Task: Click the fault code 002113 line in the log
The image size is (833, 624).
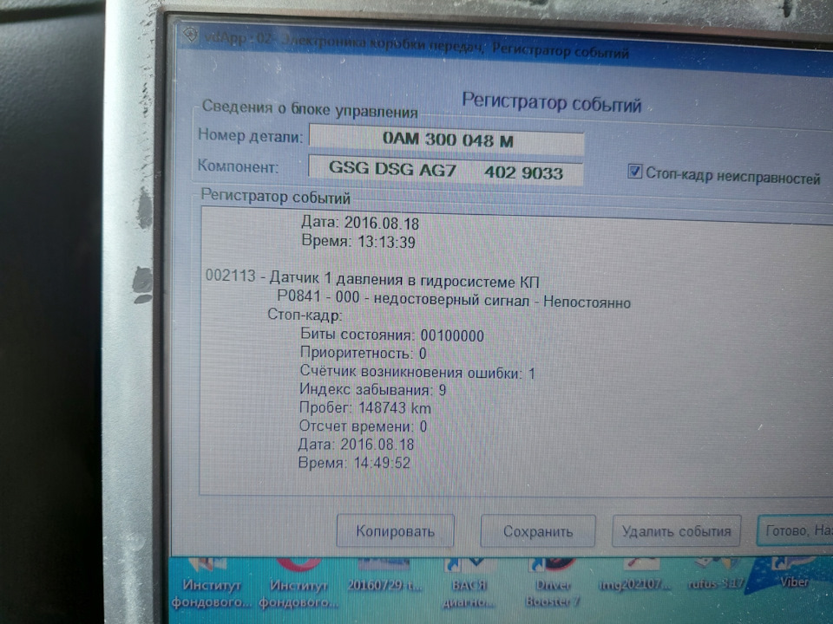Action: pos(372,278)
